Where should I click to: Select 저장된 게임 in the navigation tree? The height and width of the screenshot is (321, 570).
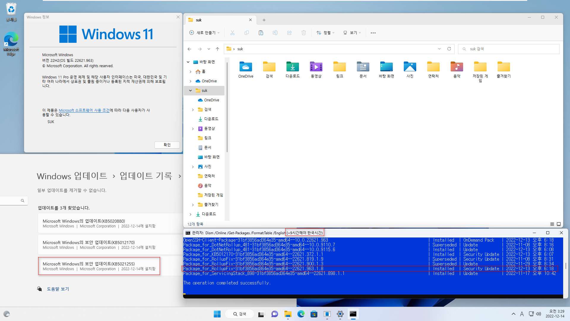[210, 195]
